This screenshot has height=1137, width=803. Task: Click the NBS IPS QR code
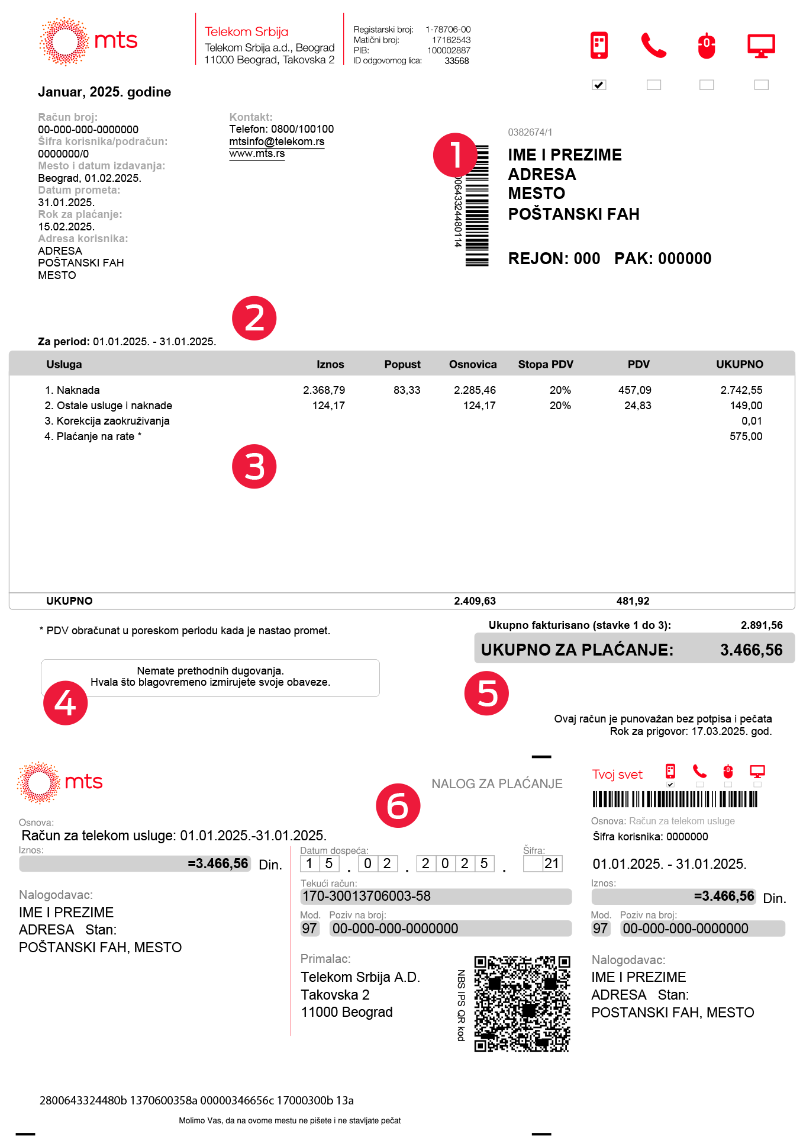pos(521,1003)
